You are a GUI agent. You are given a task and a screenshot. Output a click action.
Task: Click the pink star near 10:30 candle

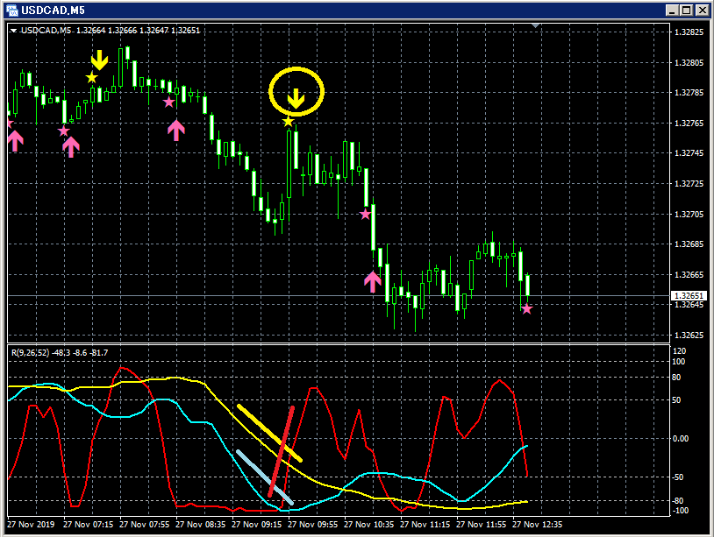[x=365, y=214]
